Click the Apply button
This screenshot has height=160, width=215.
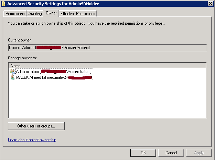[x=199, y=153]
